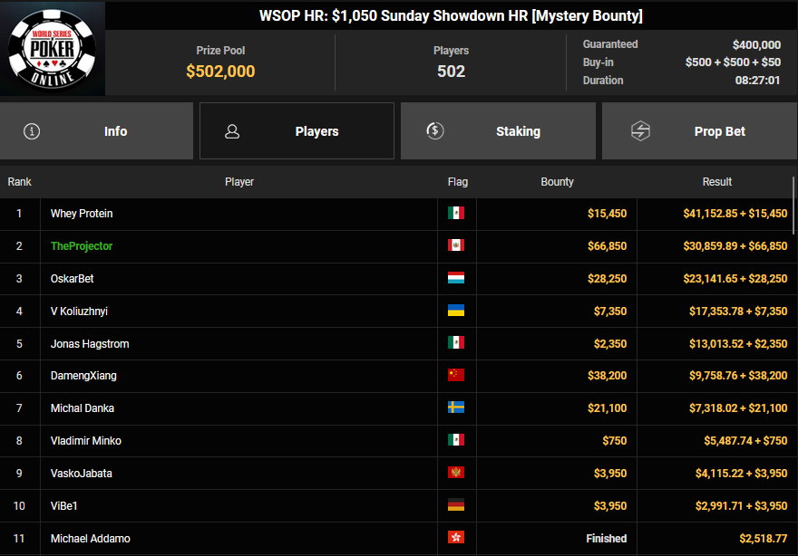Click the flag next to OskarBet

[x=456, y=279]
